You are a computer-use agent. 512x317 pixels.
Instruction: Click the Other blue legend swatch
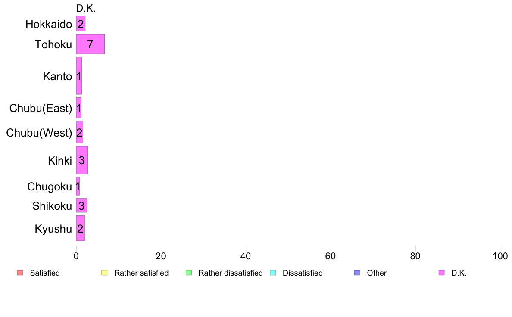point(357,273)
